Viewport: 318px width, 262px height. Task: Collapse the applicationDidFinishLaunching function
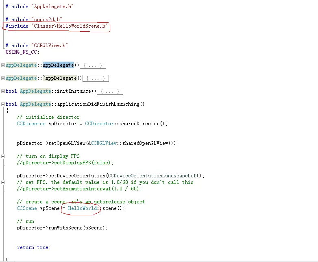coord(3,104)
